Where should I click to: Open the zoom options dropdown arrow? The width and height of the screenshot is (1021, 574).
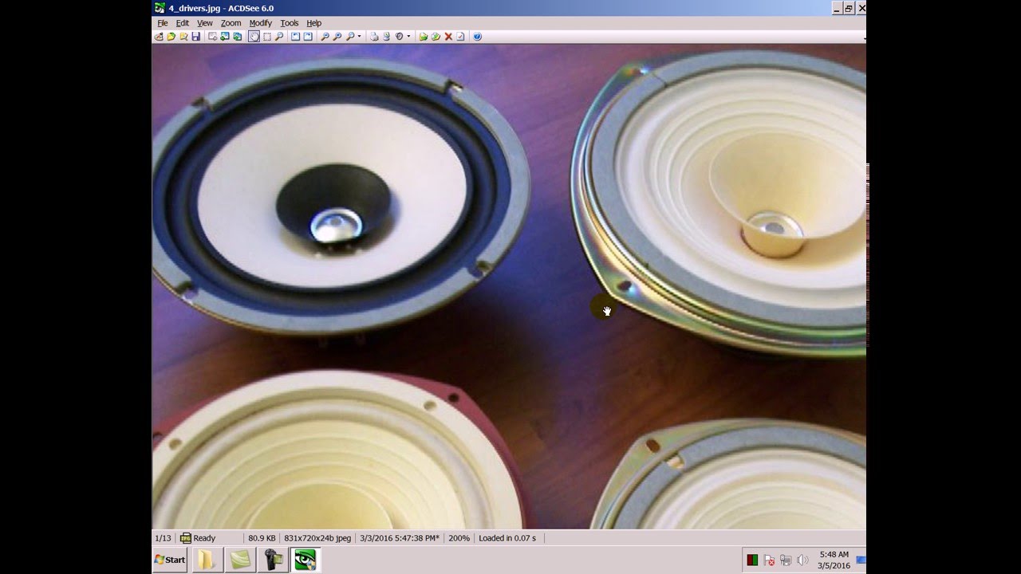[x=359, y=37]
